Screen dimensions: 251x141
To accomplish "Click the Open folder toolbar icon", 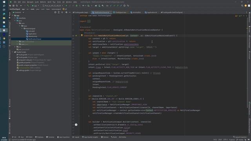I will 10,5.
